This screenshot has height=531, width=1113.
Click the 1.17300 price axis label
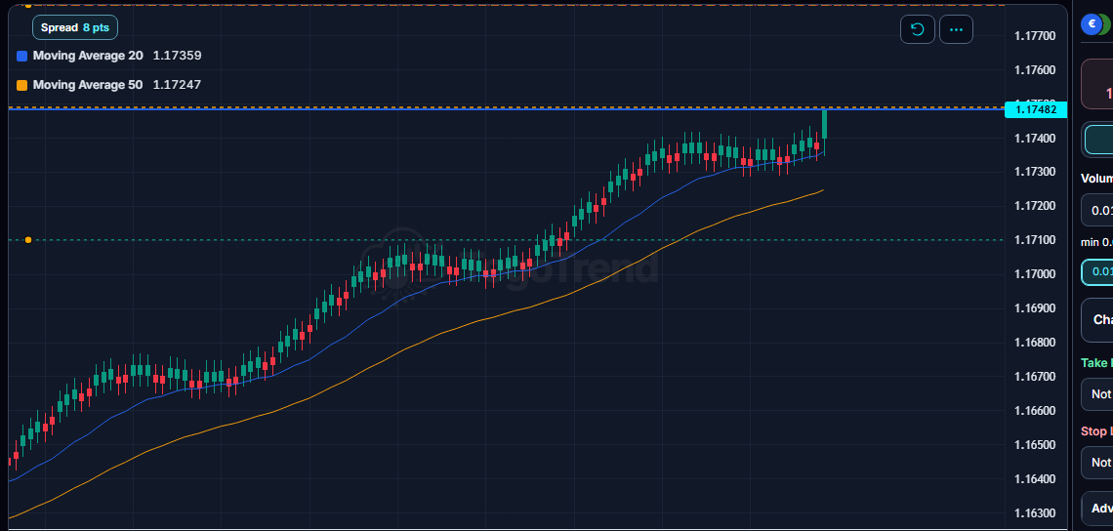[1036, 172]
